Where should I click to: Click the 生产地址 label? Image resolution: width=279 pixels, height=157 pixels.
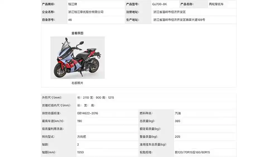pos(133,20)
